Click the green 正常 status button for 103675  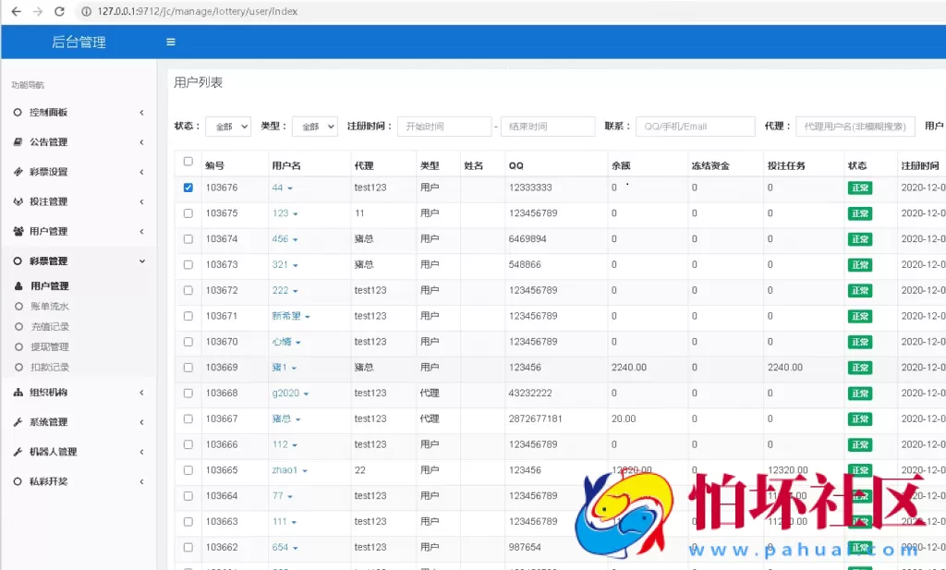(x=859, y=213)
